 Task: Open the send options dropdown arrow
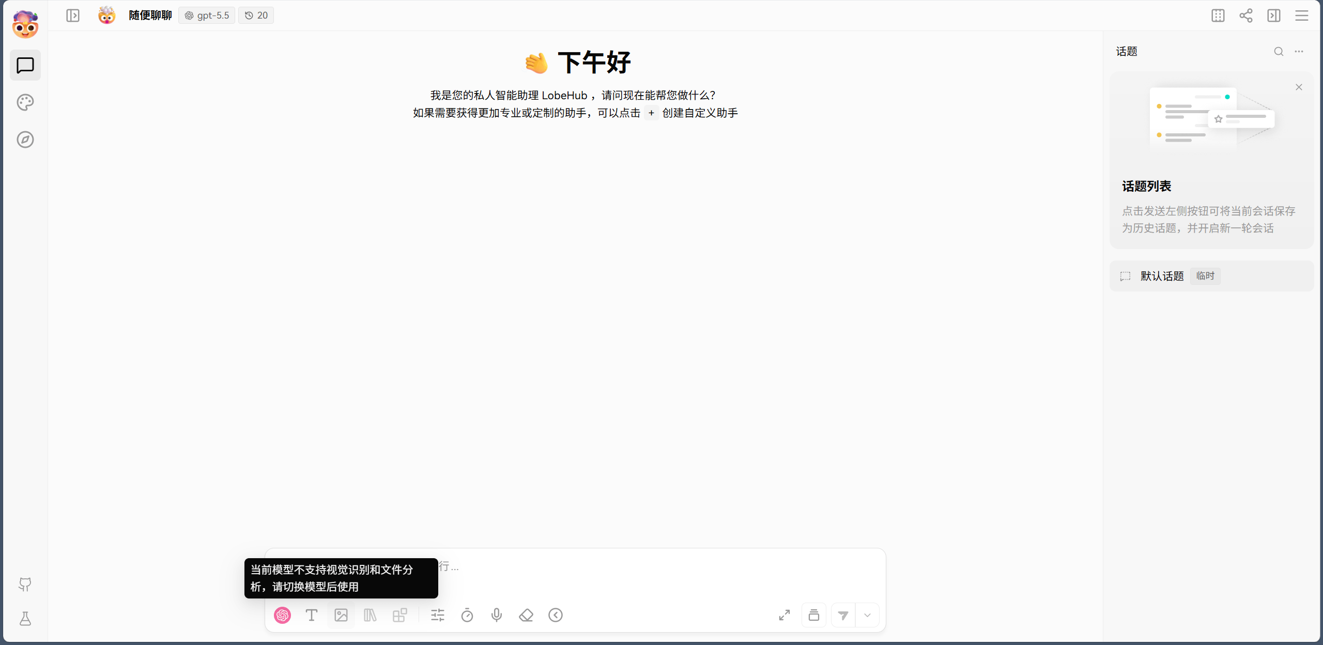(x=868, y=615)
